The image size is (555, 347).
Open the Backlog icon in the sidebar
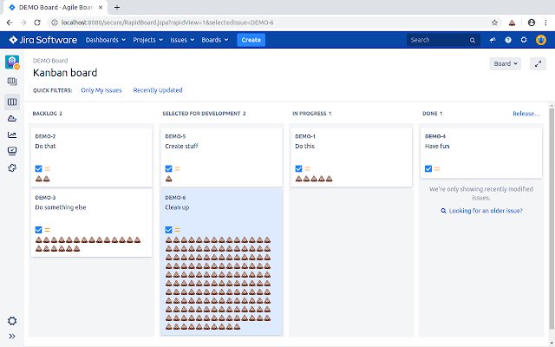pos(12,82)
